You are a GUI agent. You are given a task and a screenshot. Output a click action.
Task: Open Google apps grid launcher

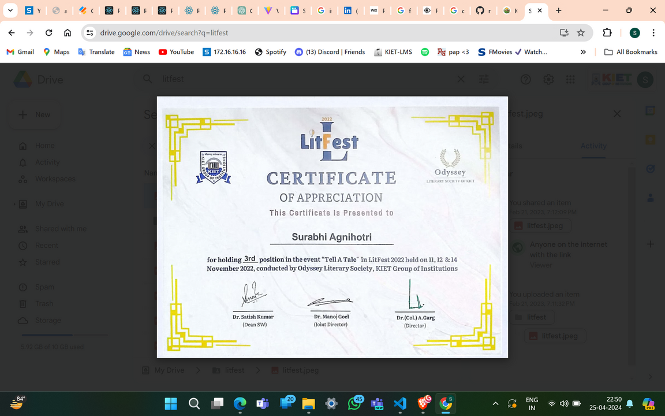pyautogui.click(x=570, y=80)
